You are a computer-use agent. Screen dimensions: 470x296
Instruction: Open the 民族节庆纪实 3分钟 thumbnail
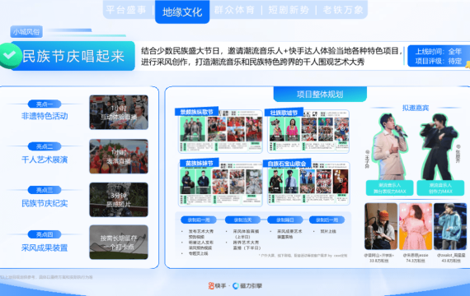tap(119, 200)
